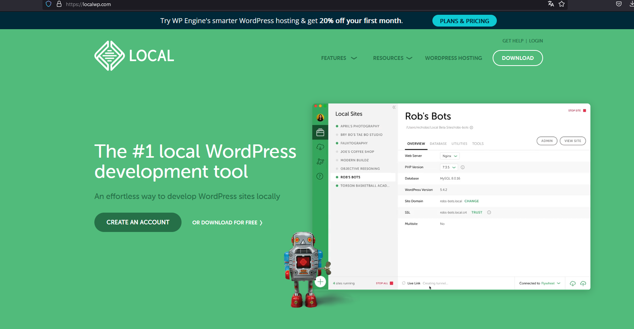Open the PHP Version 7.3.5 dropdown
This screenshot has height=329, width=634.
[449, 167]
